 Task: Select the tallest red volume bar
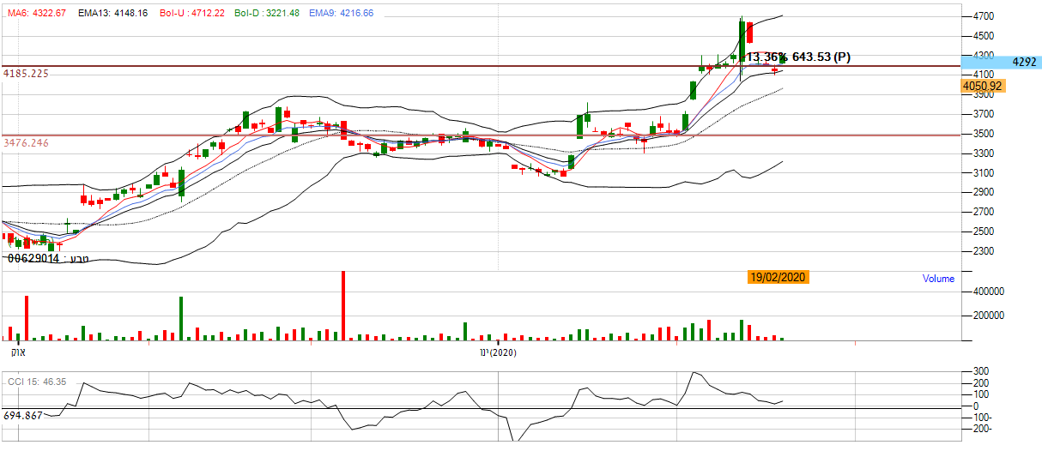coord(343,306)
